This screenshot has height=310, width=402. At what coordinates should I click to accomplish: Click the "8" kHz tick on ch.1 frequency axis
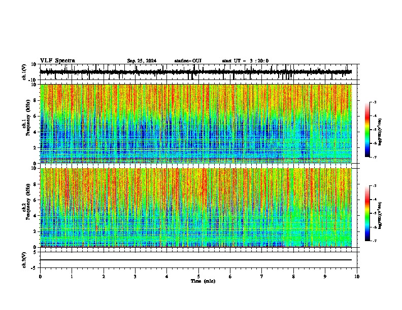pos(35,100)
